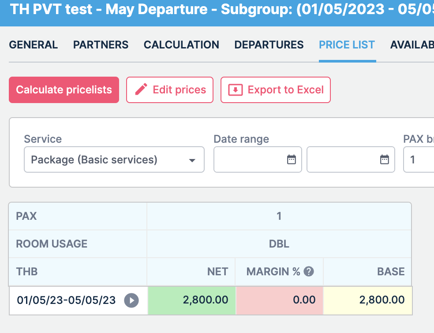
Task: Click the Edit prices button
Action: click(x=170, y=90)
